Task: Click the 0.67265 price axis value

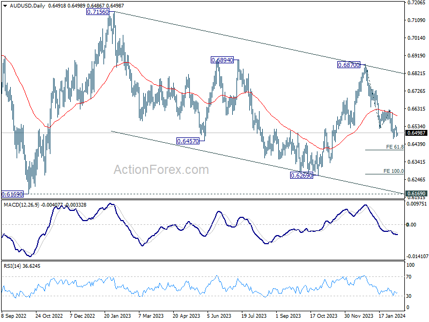Action: click(416, 91)
